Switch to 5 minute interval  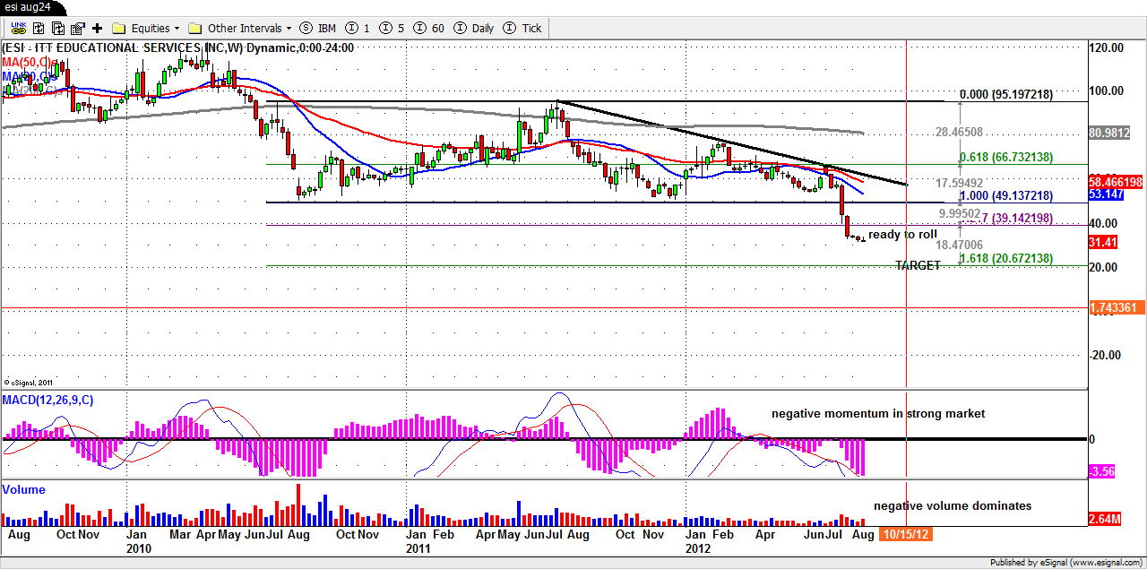(x=390, y=28)
